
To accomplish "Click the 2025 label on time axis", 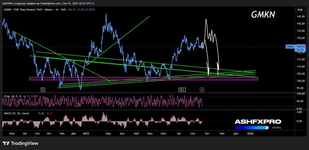I will [86, 133].
